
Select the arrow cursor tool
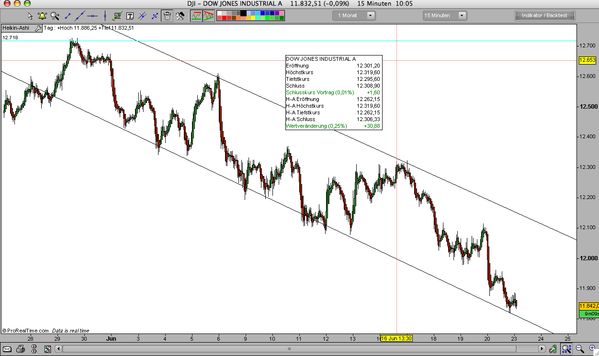[30, 16]
